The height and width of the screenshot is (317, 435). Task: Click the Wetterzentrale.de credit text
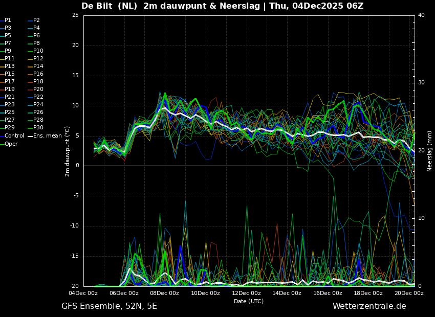point(369,306)
